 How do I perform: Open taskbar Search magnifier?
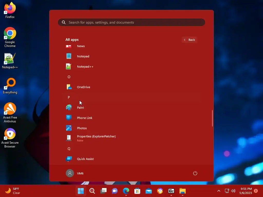[92, 191]
